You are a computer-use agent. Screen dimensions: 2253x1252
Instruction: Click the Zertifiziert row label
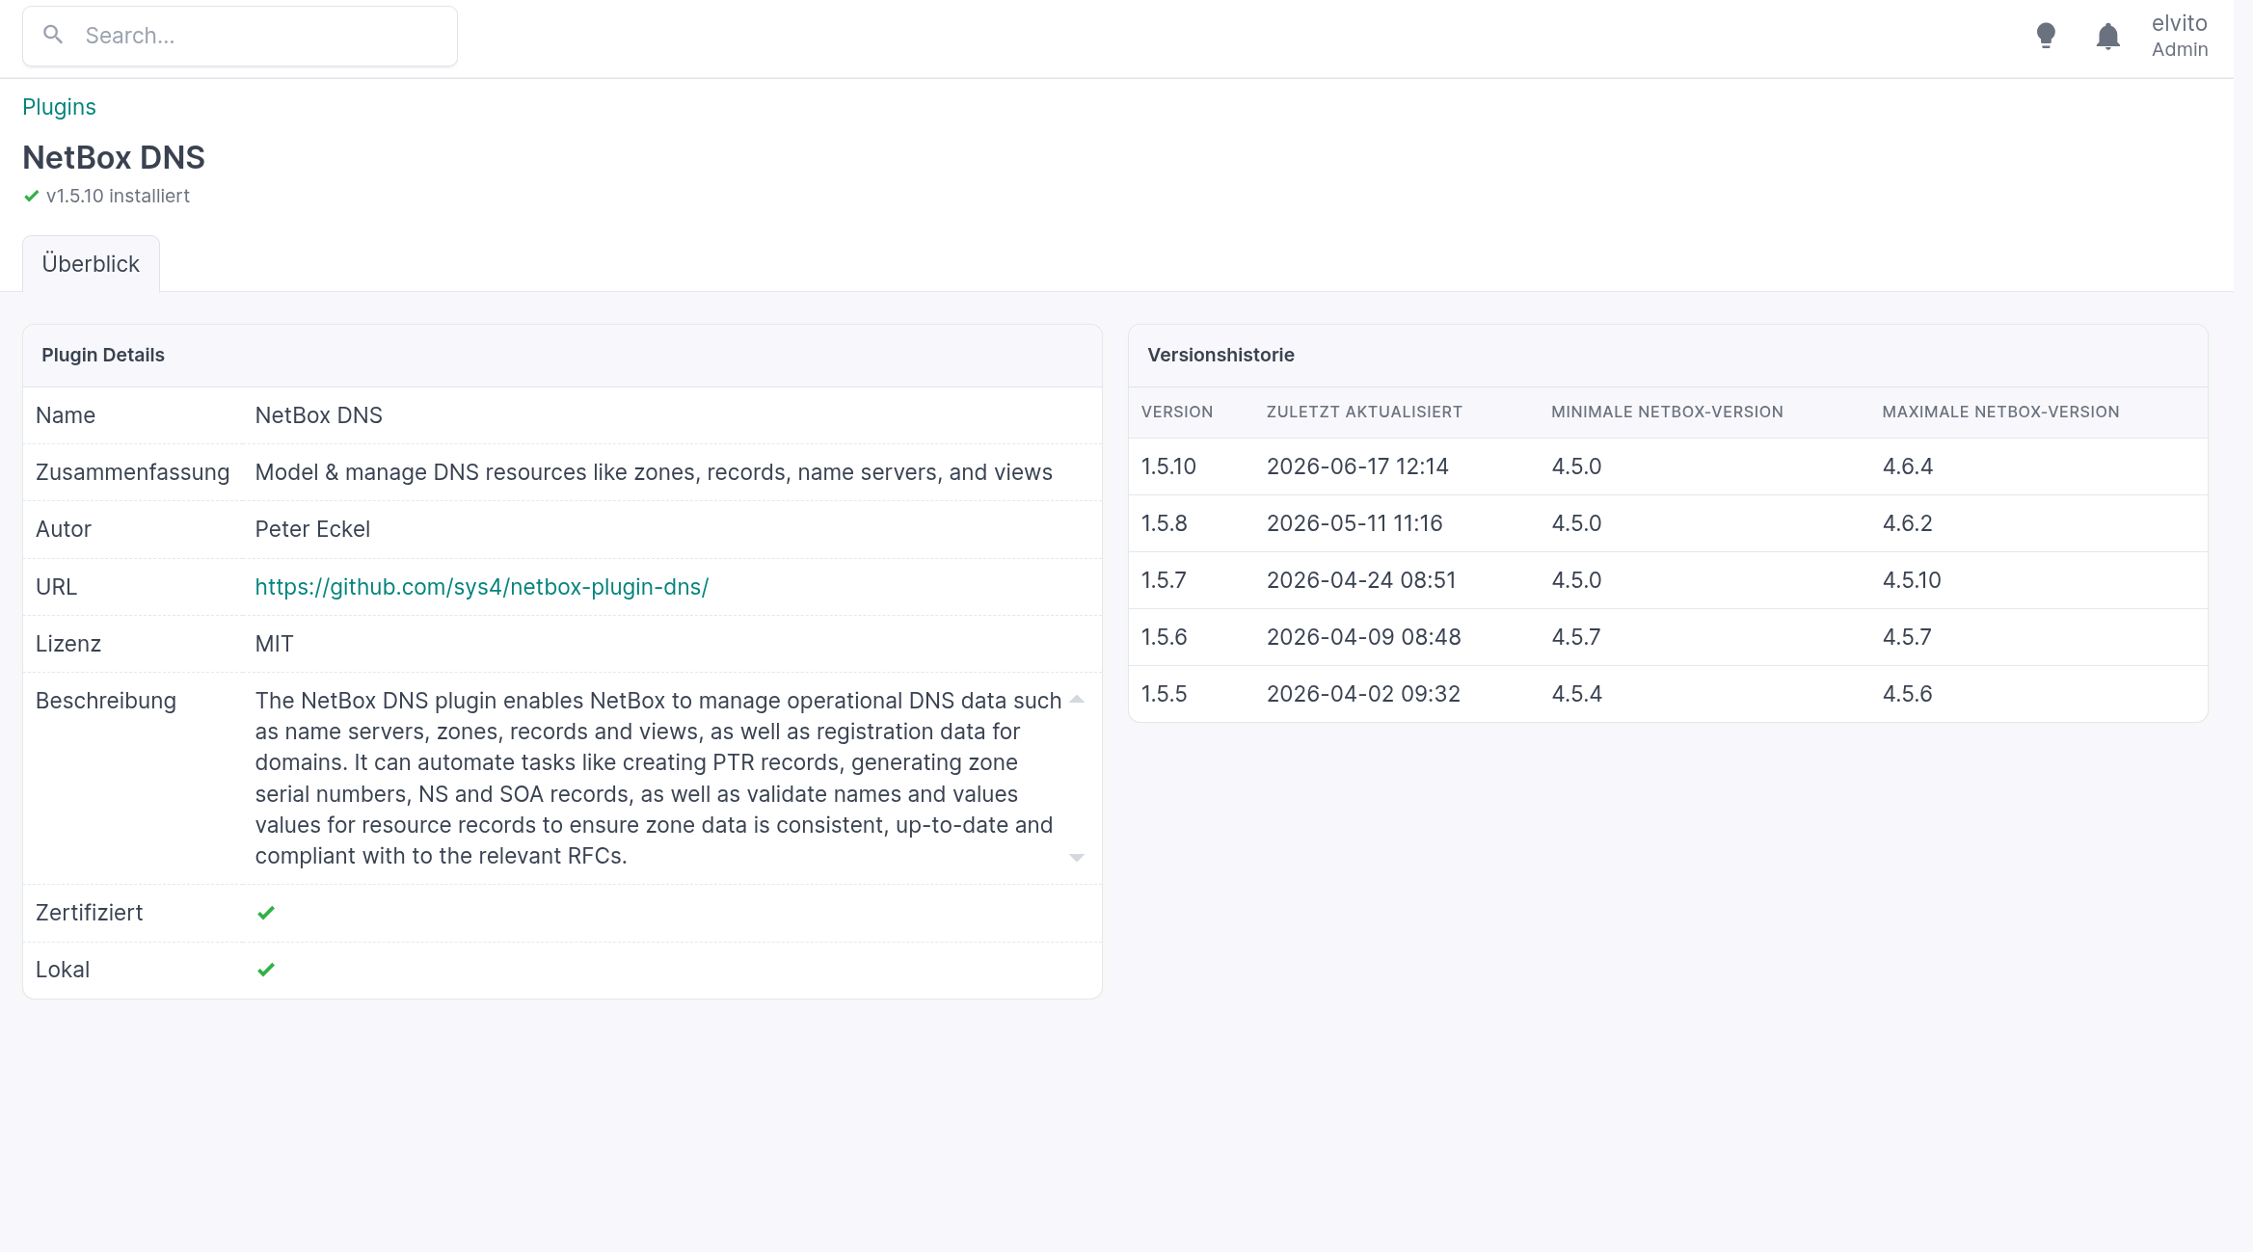[x=89, y=913]
